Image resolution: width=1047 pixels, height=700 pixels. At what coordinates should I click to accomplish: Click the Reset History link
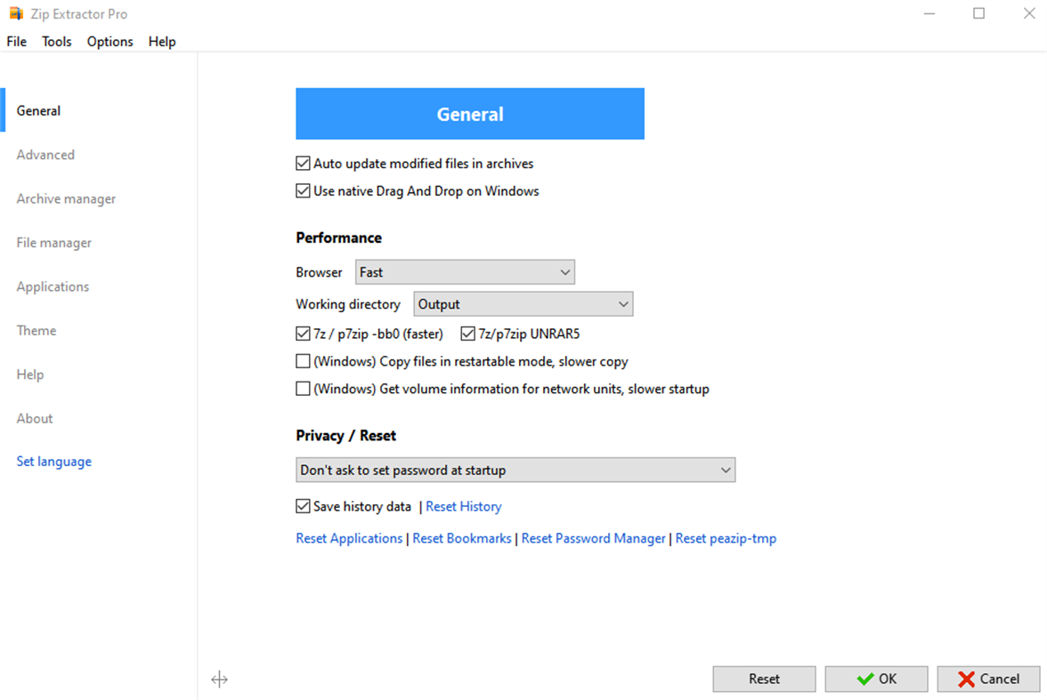463,505
